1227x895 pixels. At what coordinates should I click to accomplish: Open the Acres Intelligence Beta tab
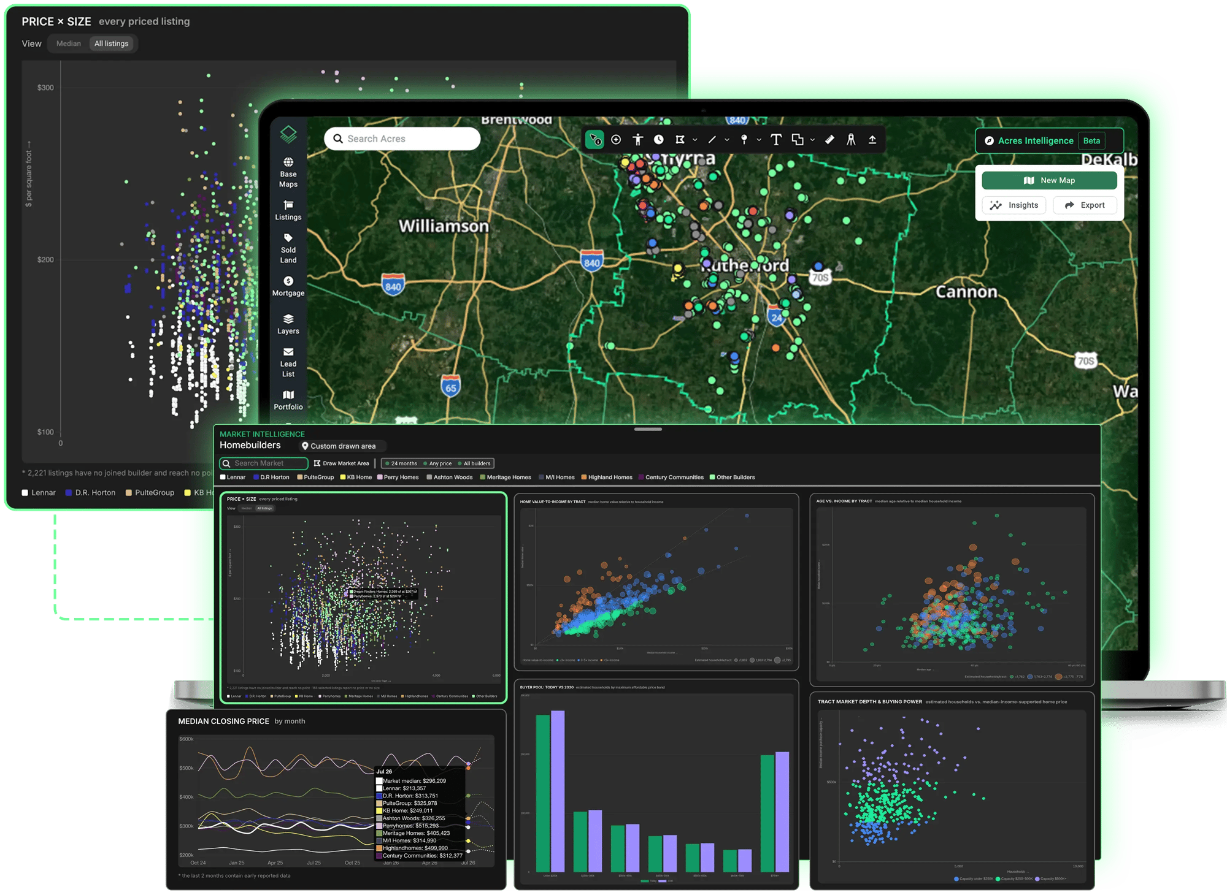pyautogui.click(x=1049, y=140)
